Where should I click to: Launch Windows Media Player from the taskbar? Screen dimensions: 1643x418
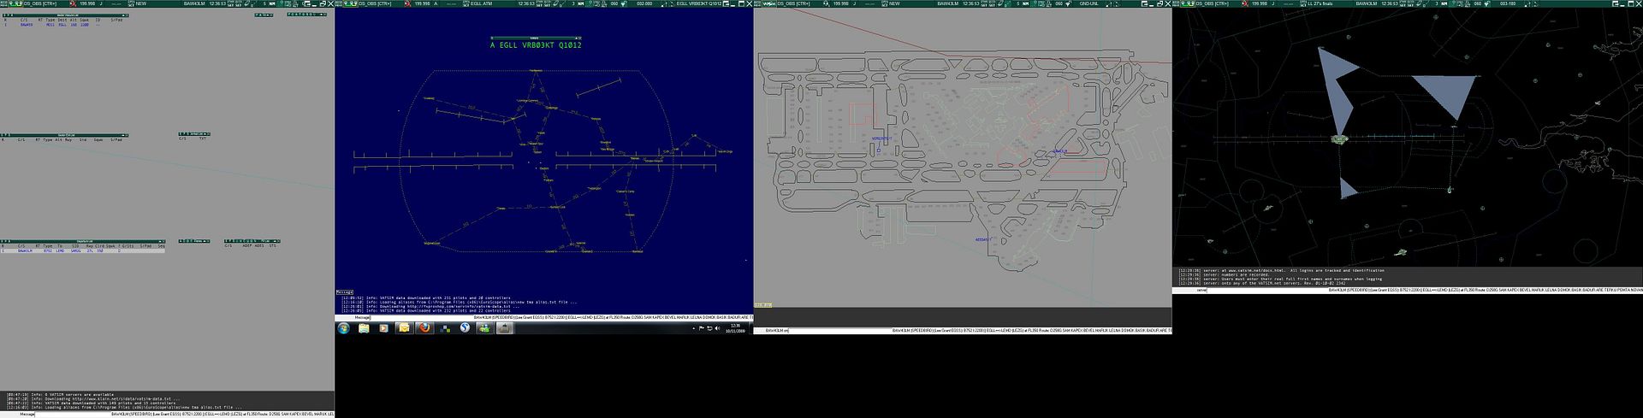point(383,328)
